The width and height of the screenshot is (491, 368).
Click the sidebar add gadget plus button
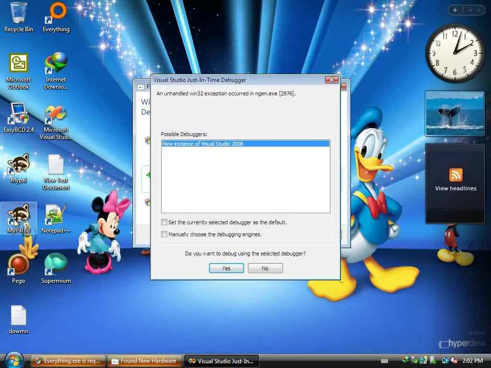pyautogui.click(x=455, y=10)
